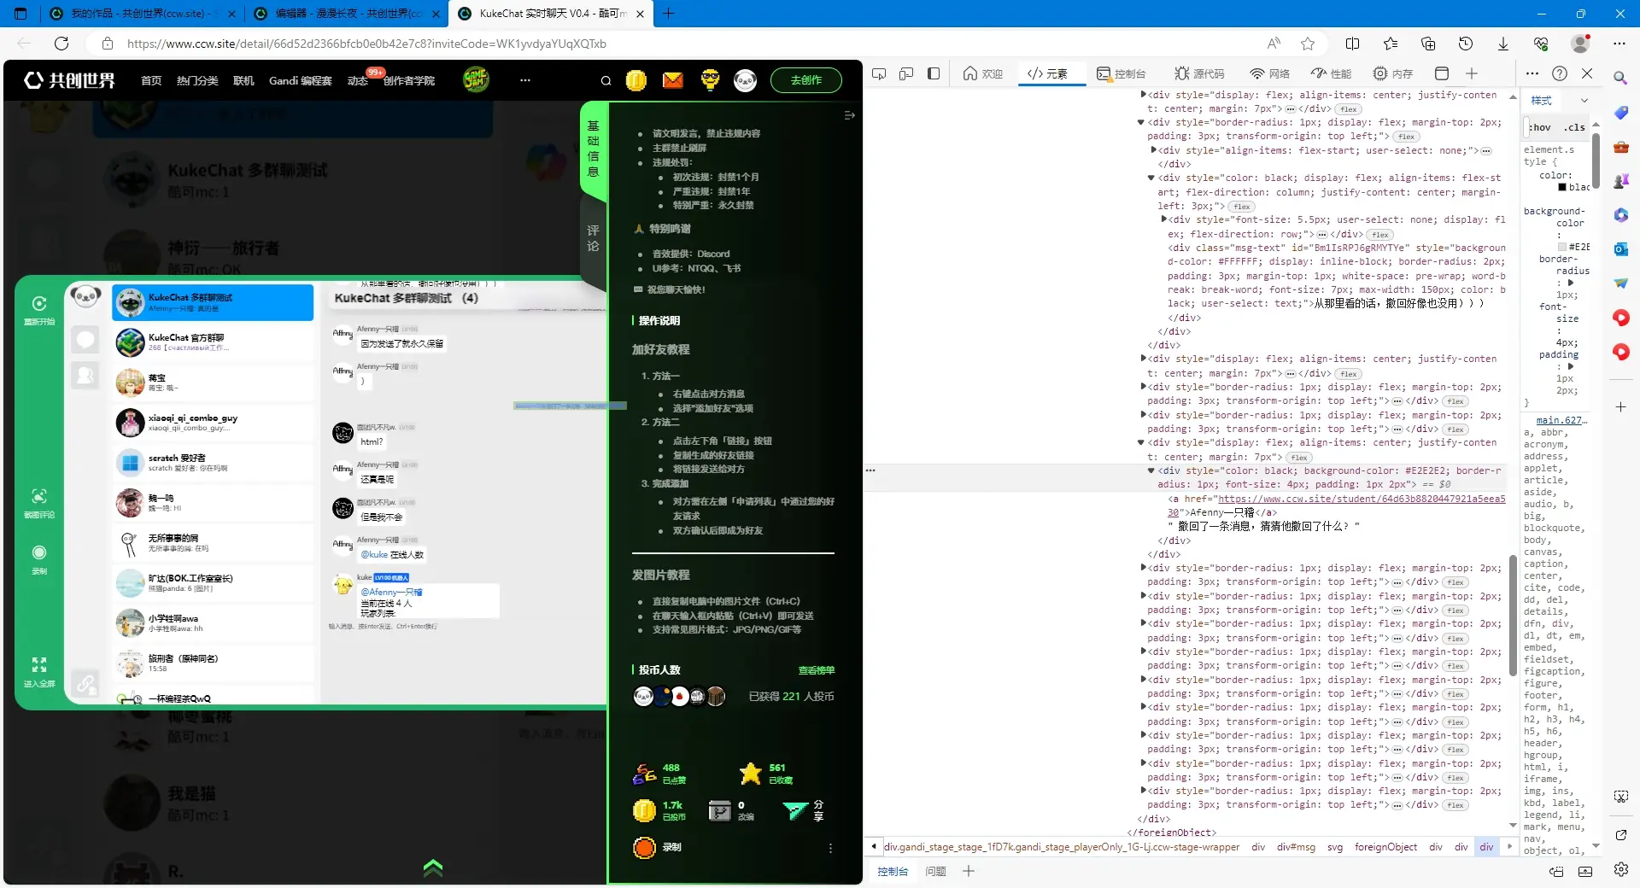Image resolution: width=1640 pixels, height=888 pixels.
Task: Click the #E2E2E2 background-color swatch
Action: tap(1562, 247)
